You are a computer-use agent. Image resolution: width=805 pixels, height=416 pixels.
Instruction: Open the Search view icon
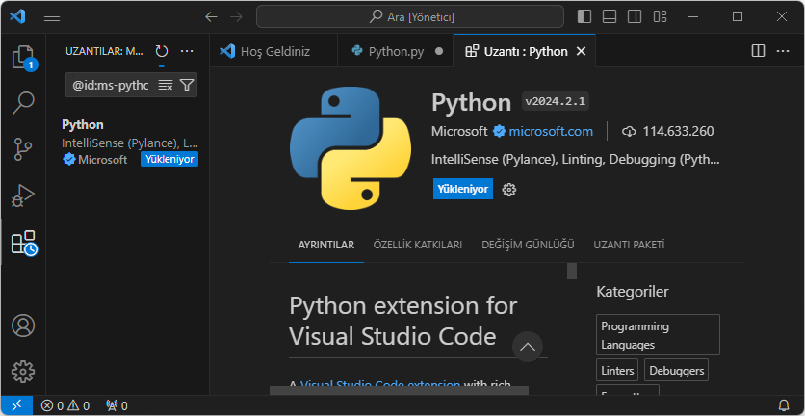coord(23,102)
